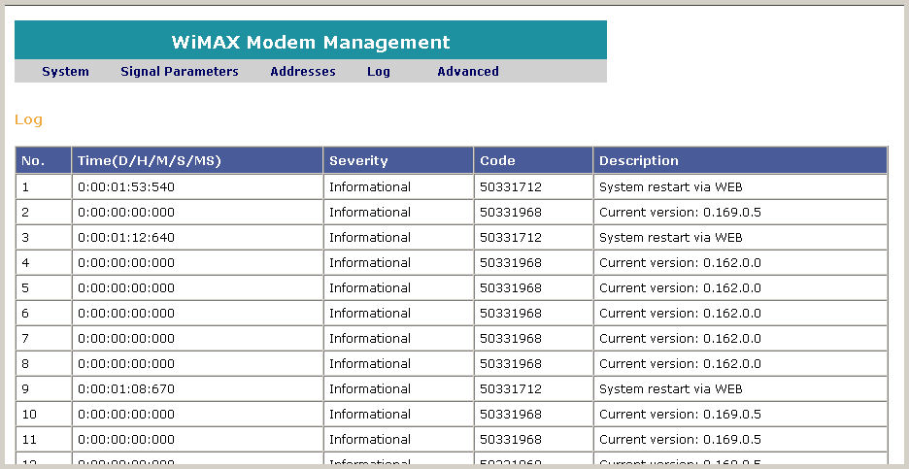Click the orange Log page heading
Screen dimensions: 909x469
[x=28, y=119]
